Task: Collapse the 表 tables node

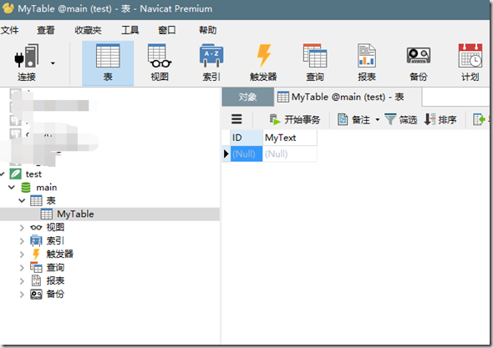Action: tap(22, 200)
